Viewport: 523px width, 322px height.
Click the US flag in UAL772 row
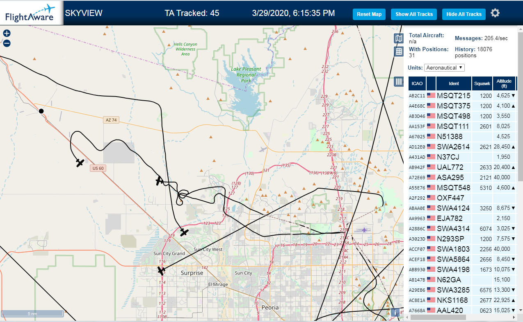[x=431, y=167]
